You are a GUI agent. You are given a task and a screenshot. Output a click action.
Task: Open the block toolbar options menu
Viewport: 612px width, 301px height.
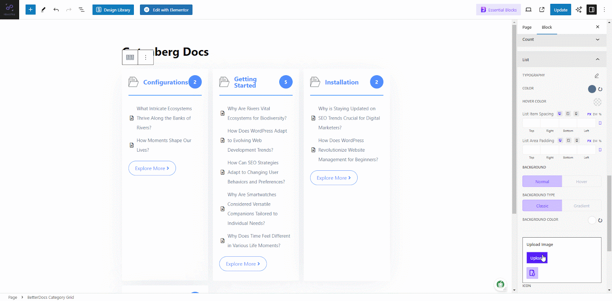146,57
